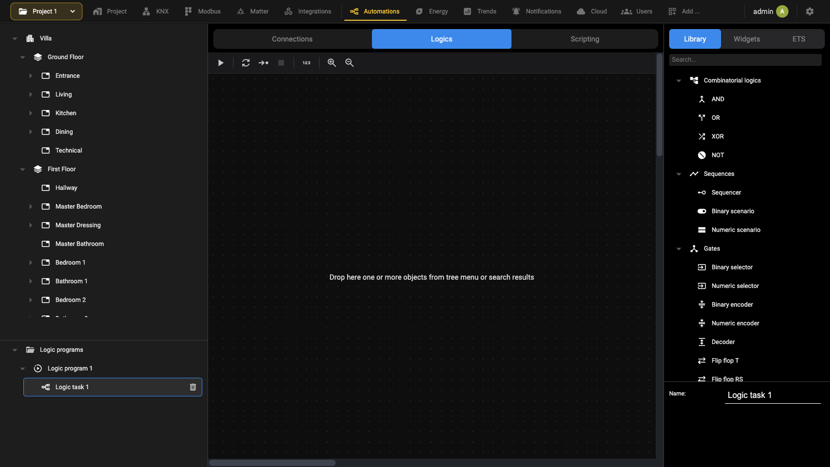Open settings with the gear icon

(x=810, y=11)
